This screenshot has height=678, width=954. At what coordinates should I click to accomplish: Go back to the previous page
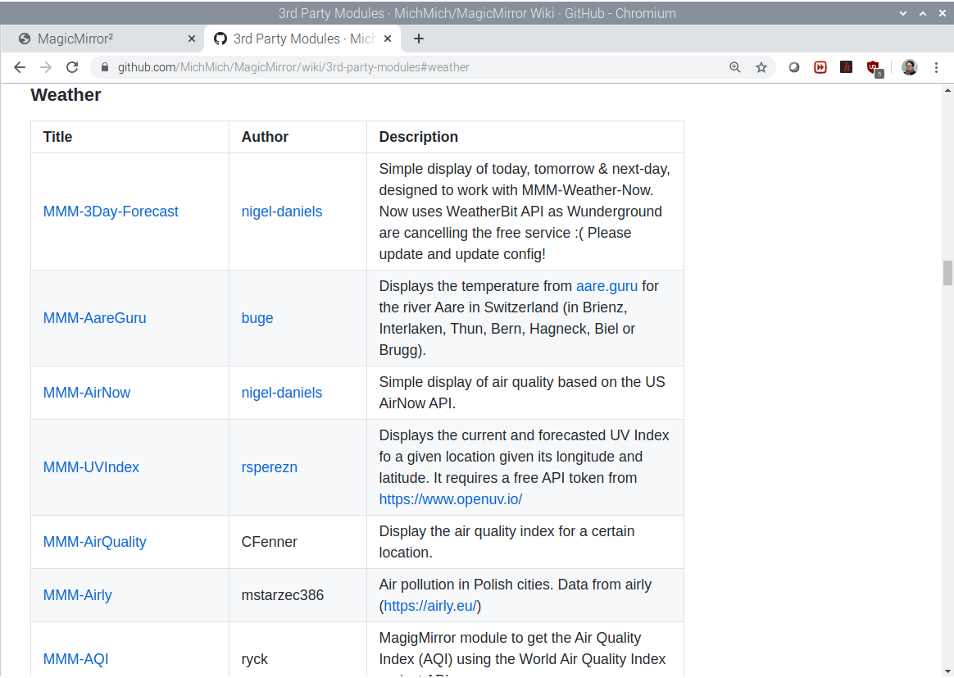(20, 67)
